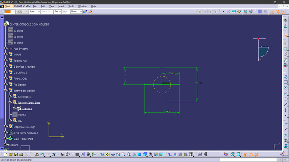Open the Start menu

7,6
